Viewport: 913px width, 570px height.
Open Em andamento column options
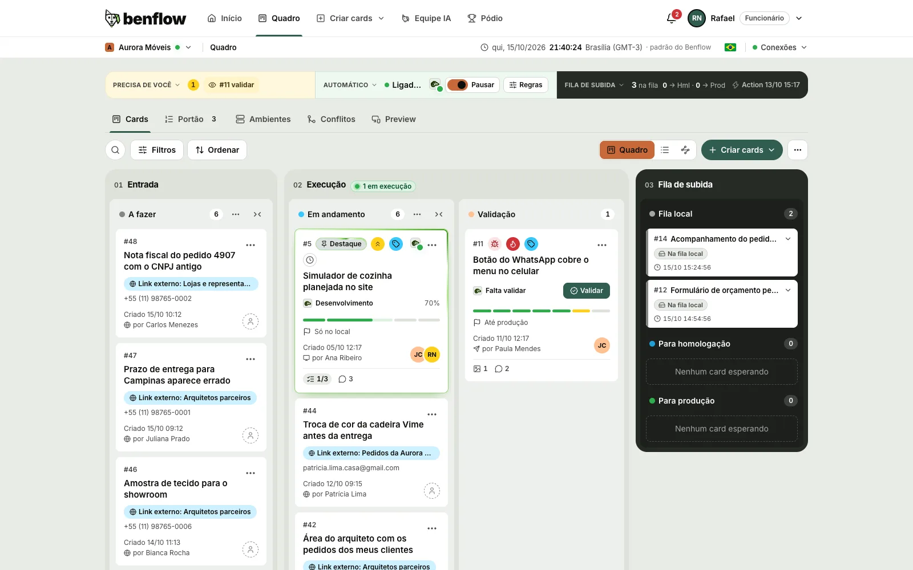[417, 214]
